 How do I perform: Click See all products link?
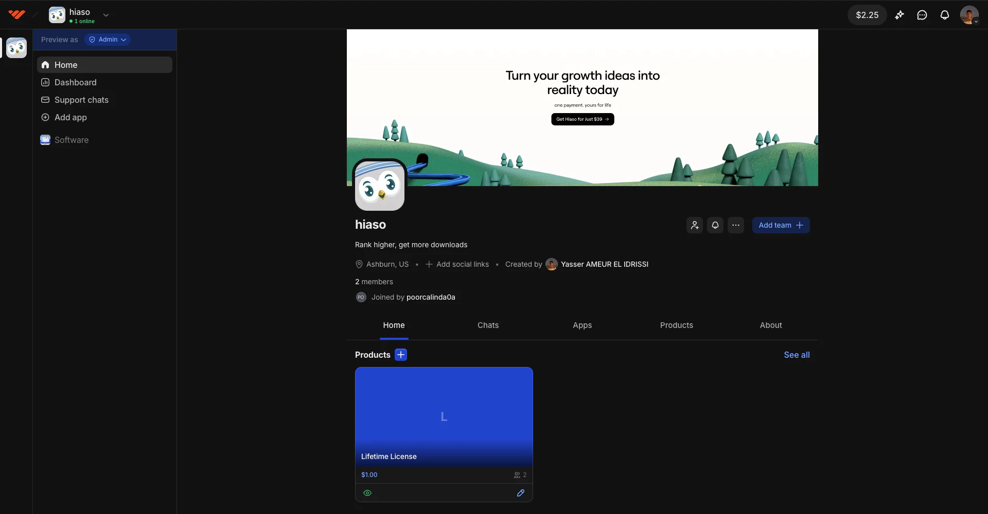point(797,355)
